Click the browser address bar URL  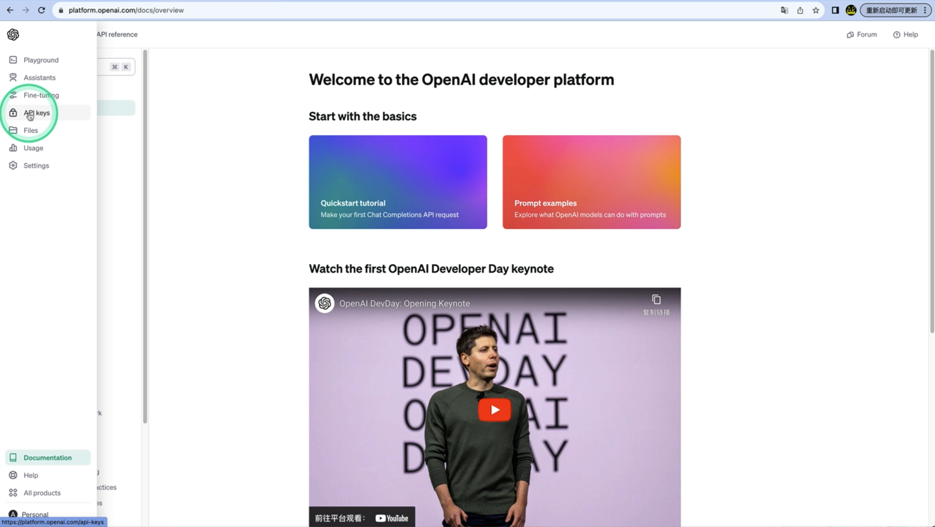coord(126,10)
